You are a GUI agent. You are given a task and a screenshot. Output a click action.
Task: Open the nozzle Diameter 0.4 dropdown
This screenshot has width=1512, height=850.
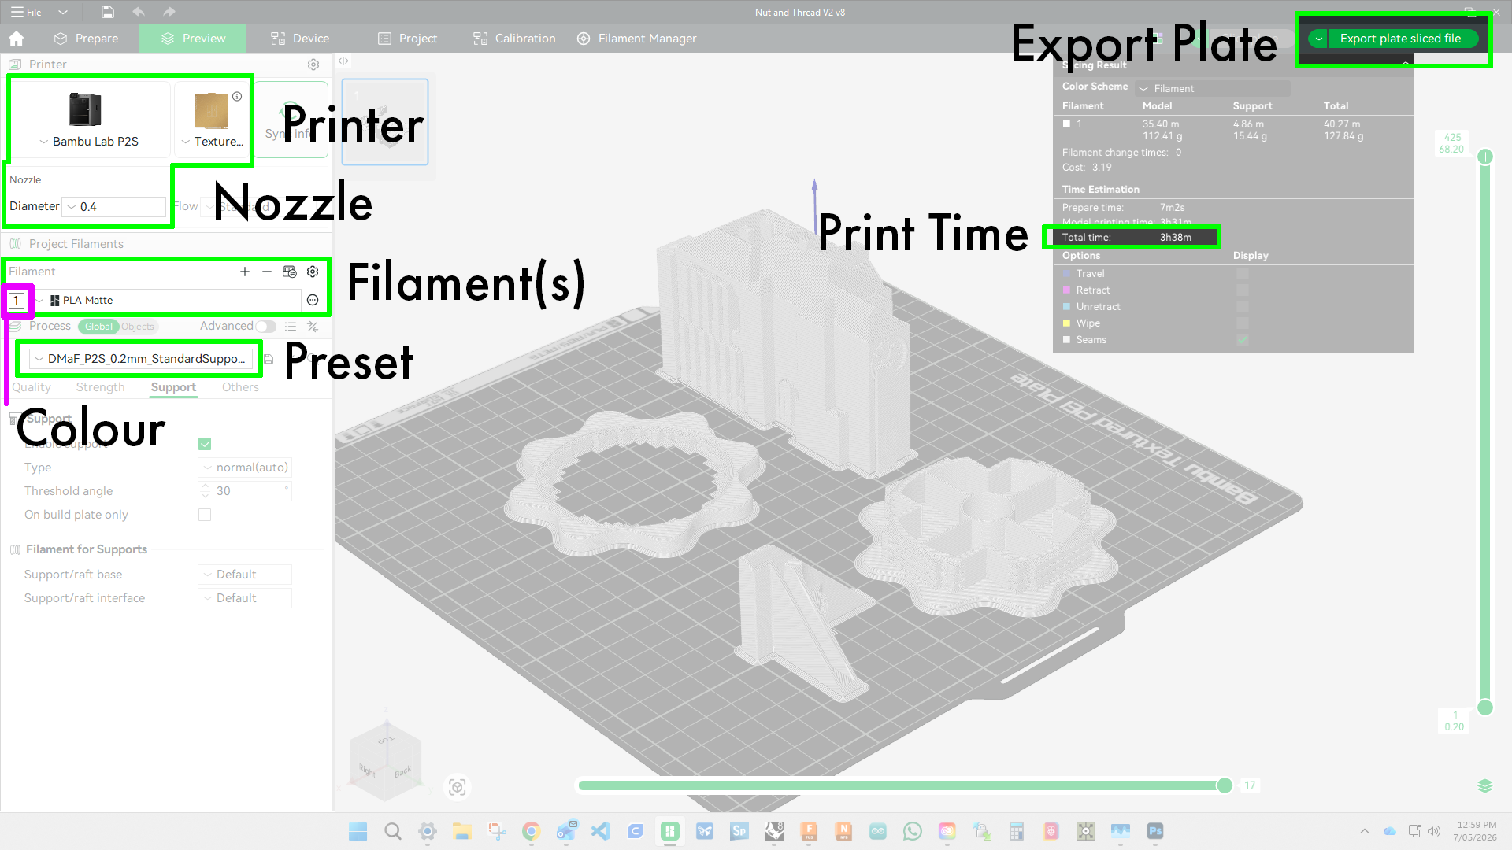coord(114,207)
